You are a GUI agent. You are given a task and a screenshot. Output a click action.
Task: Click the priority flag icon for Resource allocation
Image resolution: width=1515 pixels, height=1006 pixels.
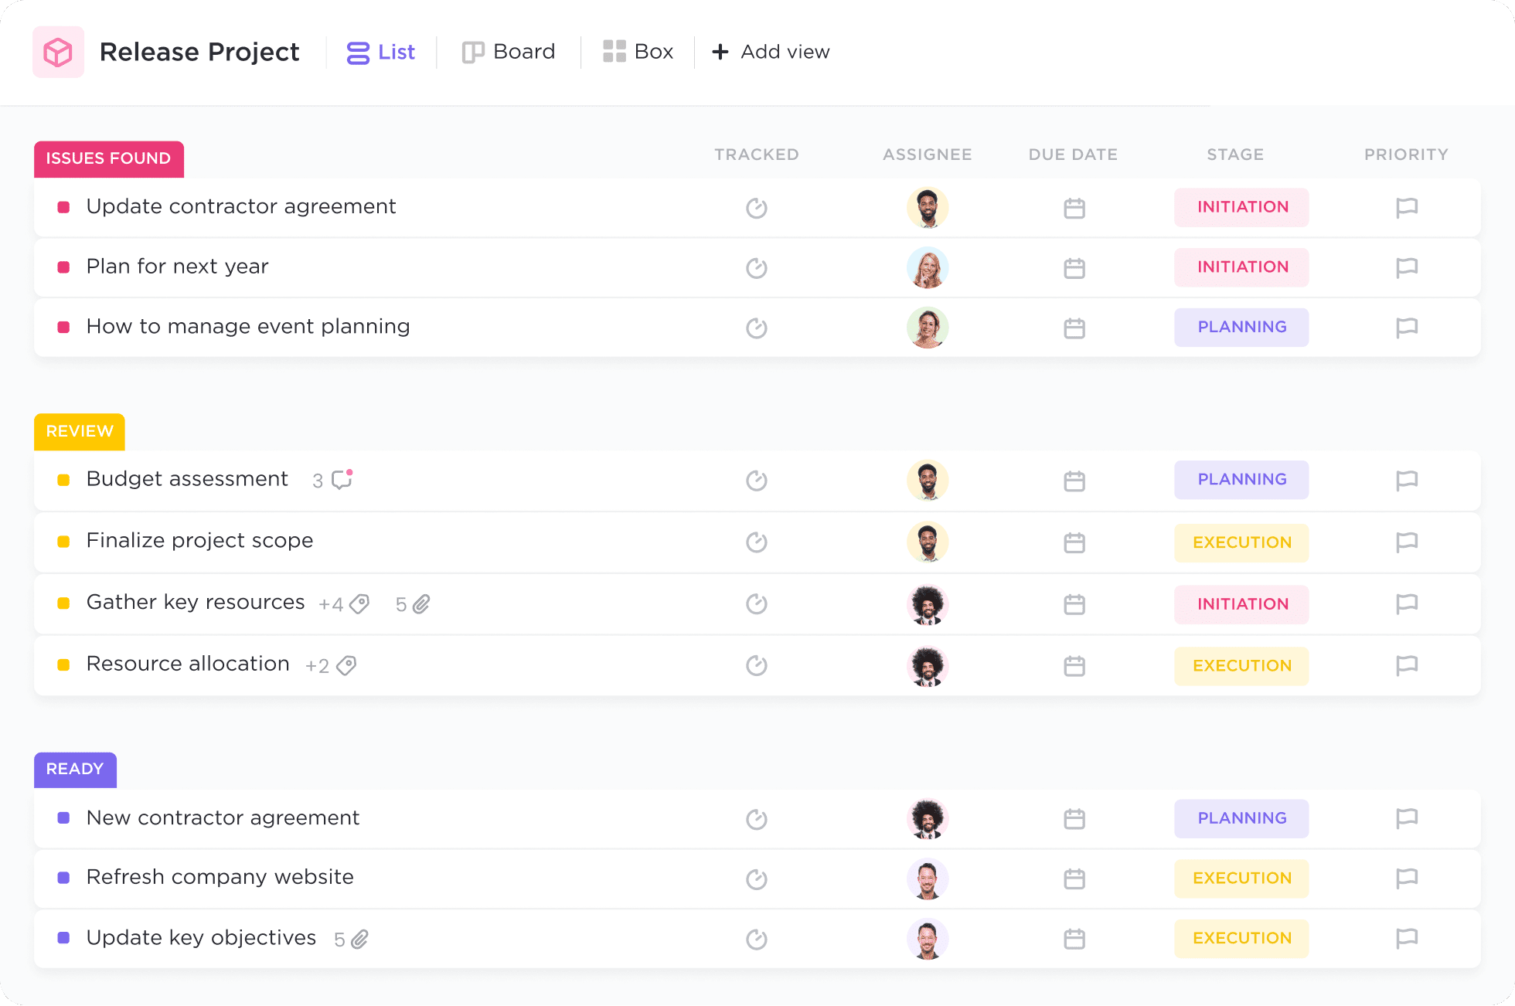pos(1406,664)
